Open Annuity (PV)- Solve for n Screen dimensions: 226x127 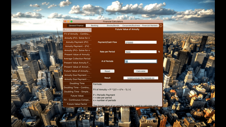point(77,51)
